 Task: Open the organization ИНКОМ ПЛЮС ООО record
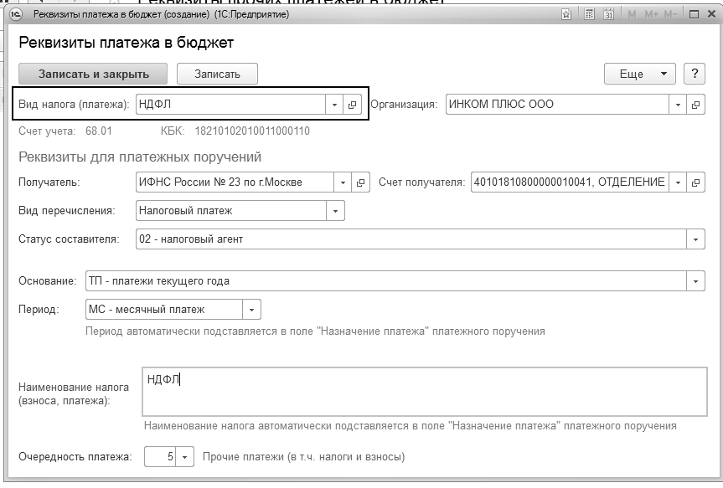point(695,105)
